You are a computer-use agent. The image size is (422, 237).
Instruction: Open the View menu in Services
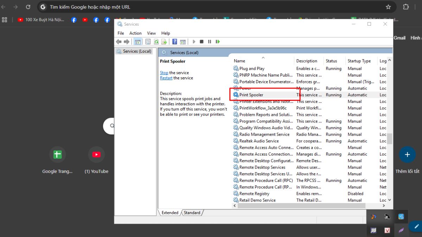tap(151, 33)
